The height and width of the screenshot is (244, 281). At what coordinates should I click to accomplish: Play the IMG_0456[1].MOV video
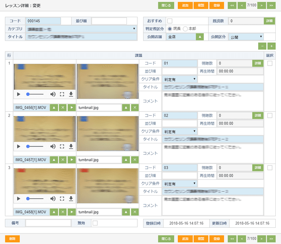coord(18,94)
